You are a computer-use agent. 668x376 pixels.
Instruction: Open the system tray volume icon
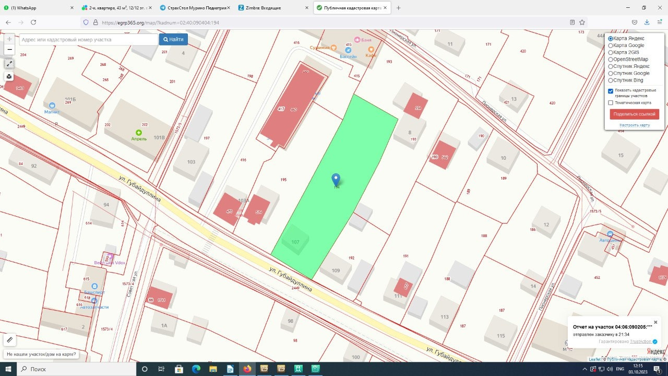click(x=610, y=369)
